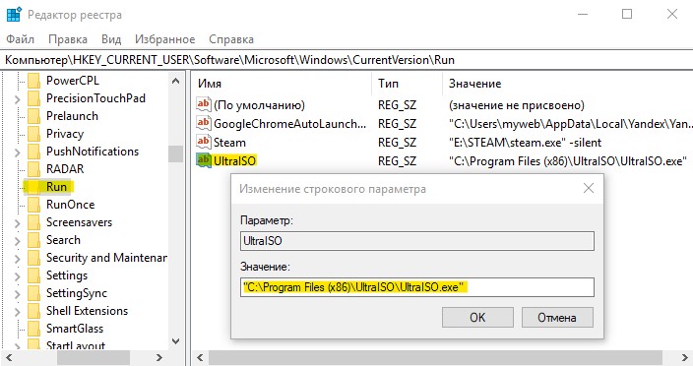
Task: Click tree pane scroll up arrow
Action: tap(175, 81)
